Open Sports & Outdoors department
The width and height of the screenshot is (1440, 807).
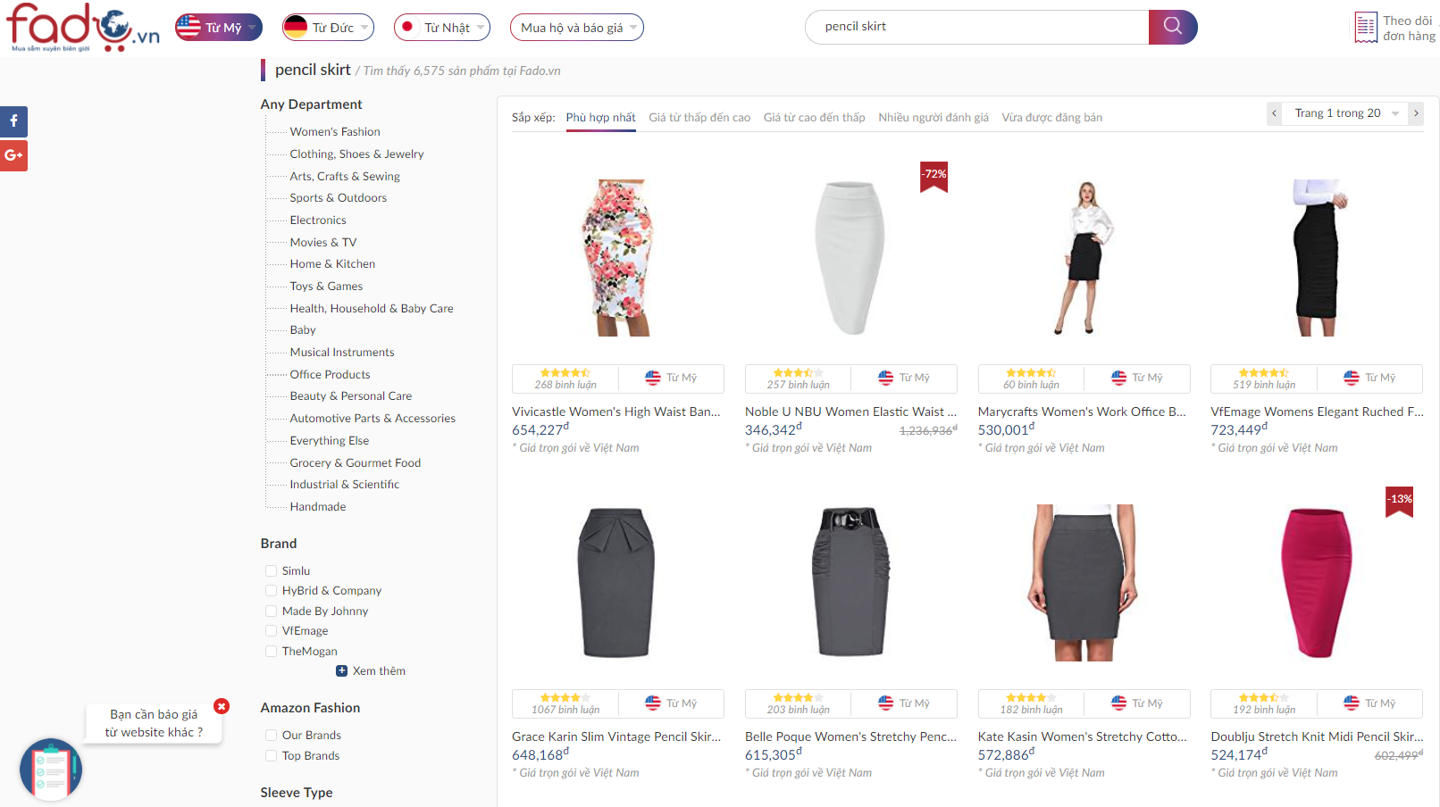click(339, 197)
